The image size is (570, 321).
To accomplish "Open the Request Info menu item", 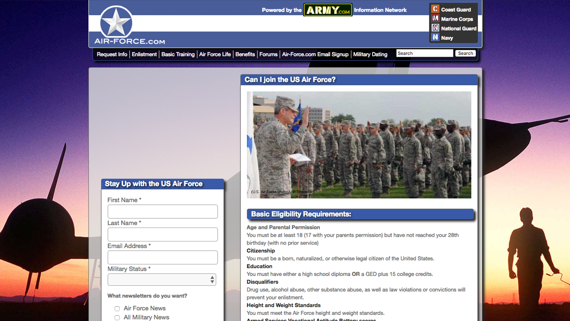I will [x=112, y=54].
